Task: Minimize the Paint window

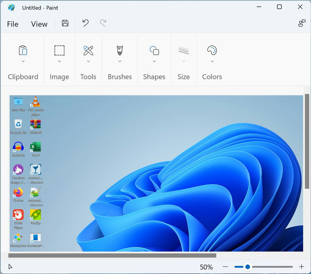Action: (259, 7)
